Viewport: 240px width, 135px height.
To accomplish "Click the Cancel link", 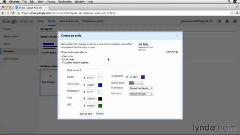I will coord(100,114).
